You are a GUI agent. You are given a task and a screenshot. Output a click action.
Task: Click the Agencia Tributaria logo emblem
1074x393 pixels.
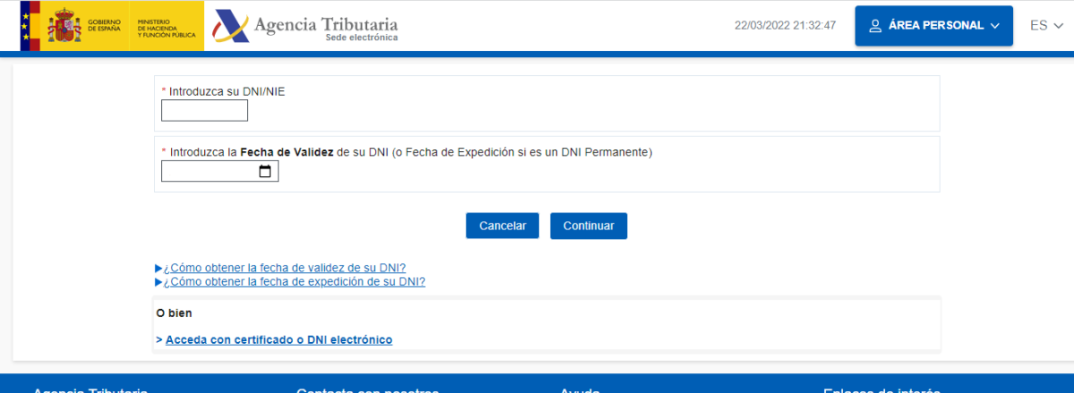point(230,27)
